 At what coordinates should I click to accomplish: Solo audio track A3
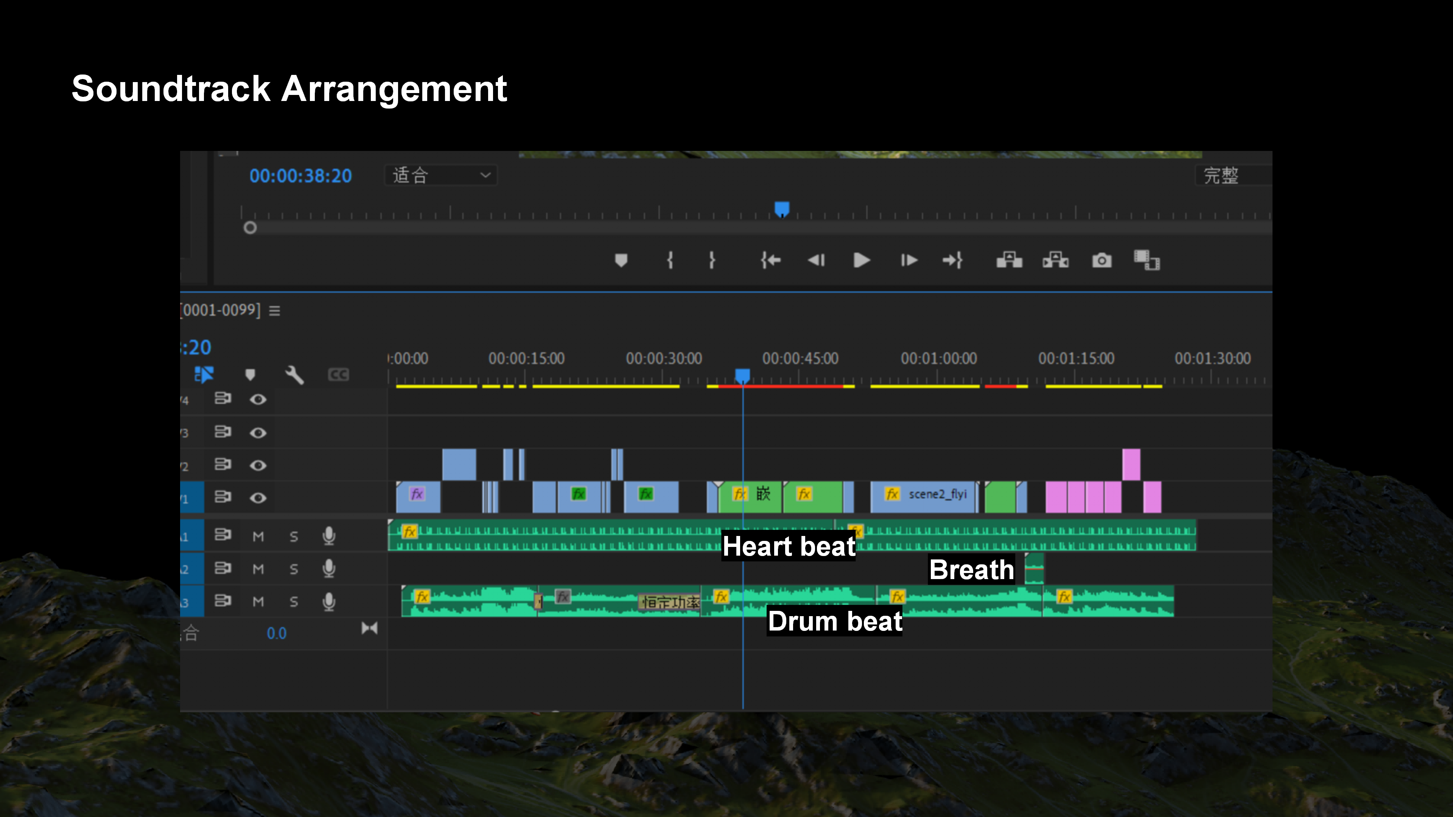pyautogui.click(x=294, y=602)
